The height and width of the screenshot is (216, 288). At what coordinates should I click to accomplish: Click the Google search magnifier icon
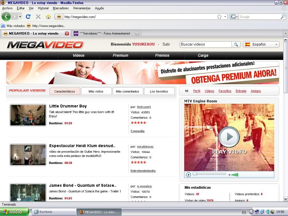[x=283, y=17]
